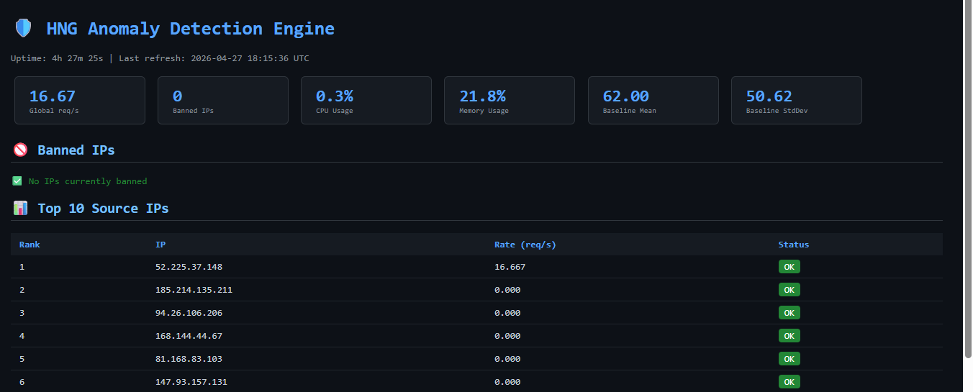Select IP address 168.144.44.67

189,336
